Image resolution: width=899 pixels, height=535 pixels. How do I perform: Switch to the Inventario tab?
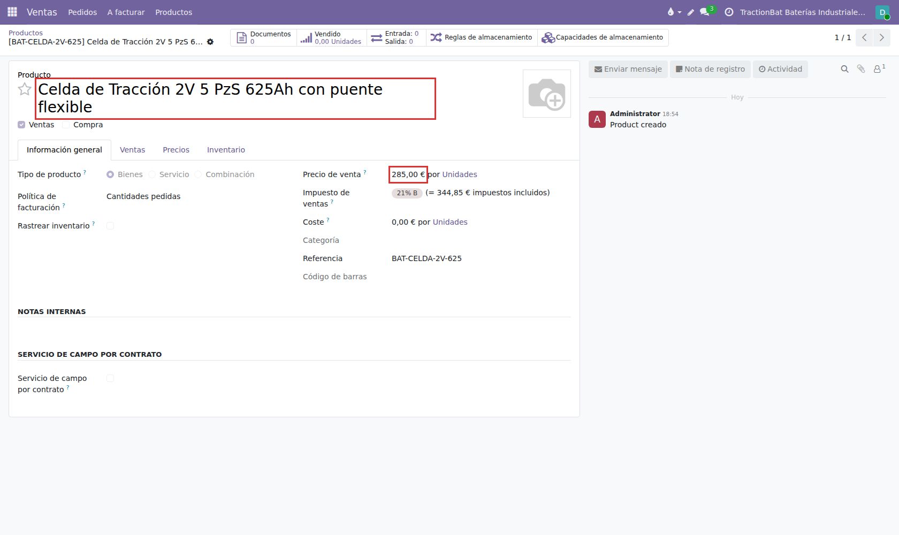point(226,150)
